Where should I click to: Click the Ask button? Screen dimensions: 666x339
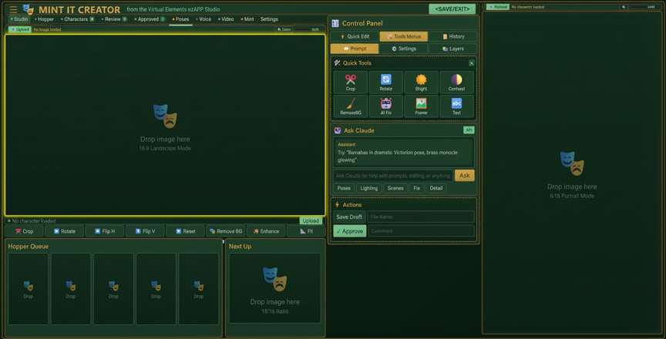pos(464,176)
